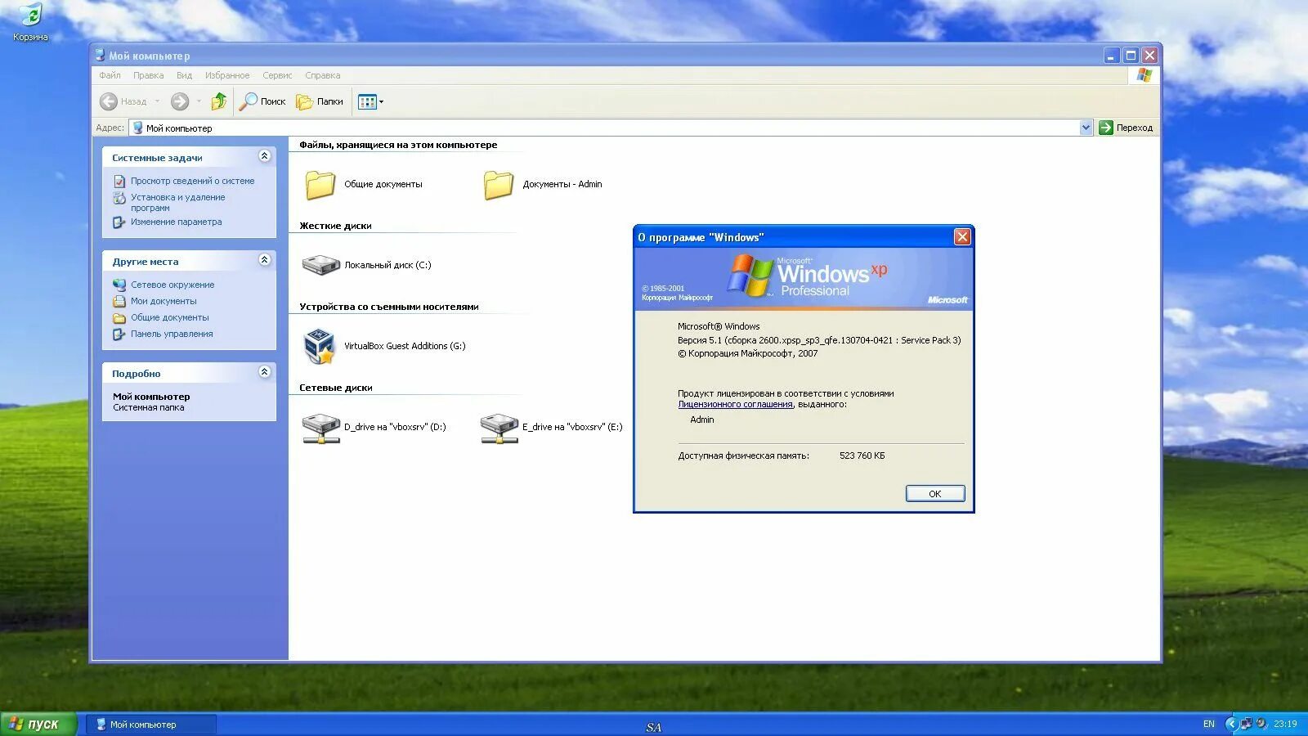Open Общие документы in sidebar
Screen dimensions: 1308x736
169,317
